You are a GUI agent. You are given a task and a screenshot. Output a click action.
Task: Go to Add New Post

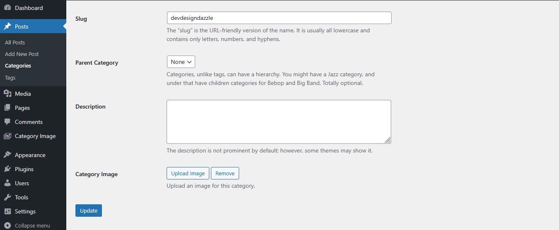click(x=22, y=54)
